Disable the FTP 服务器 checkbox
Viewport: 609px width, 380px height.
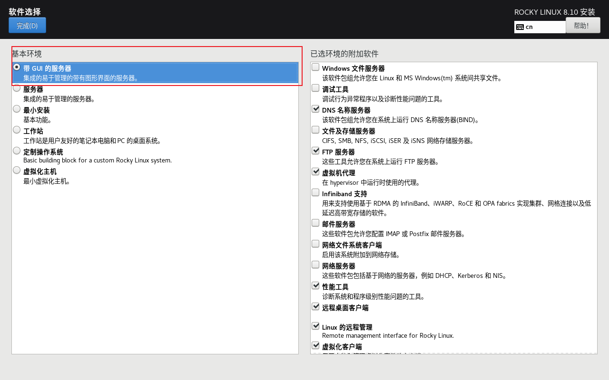click(x=315, y=151)
